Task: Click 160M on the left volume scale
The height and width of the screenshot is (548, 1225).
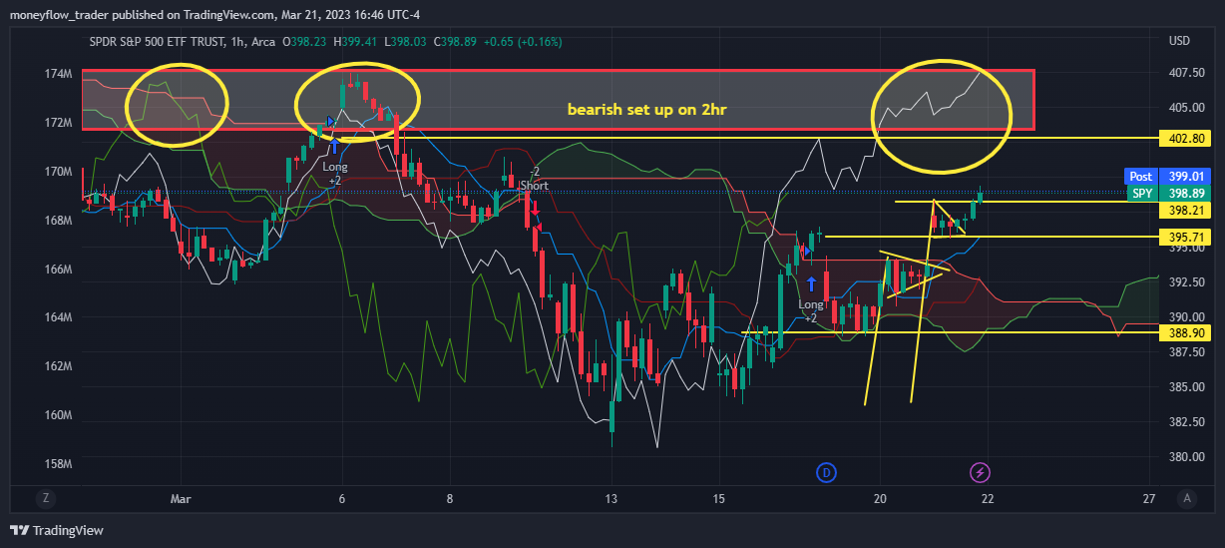Action: (58, 415)
